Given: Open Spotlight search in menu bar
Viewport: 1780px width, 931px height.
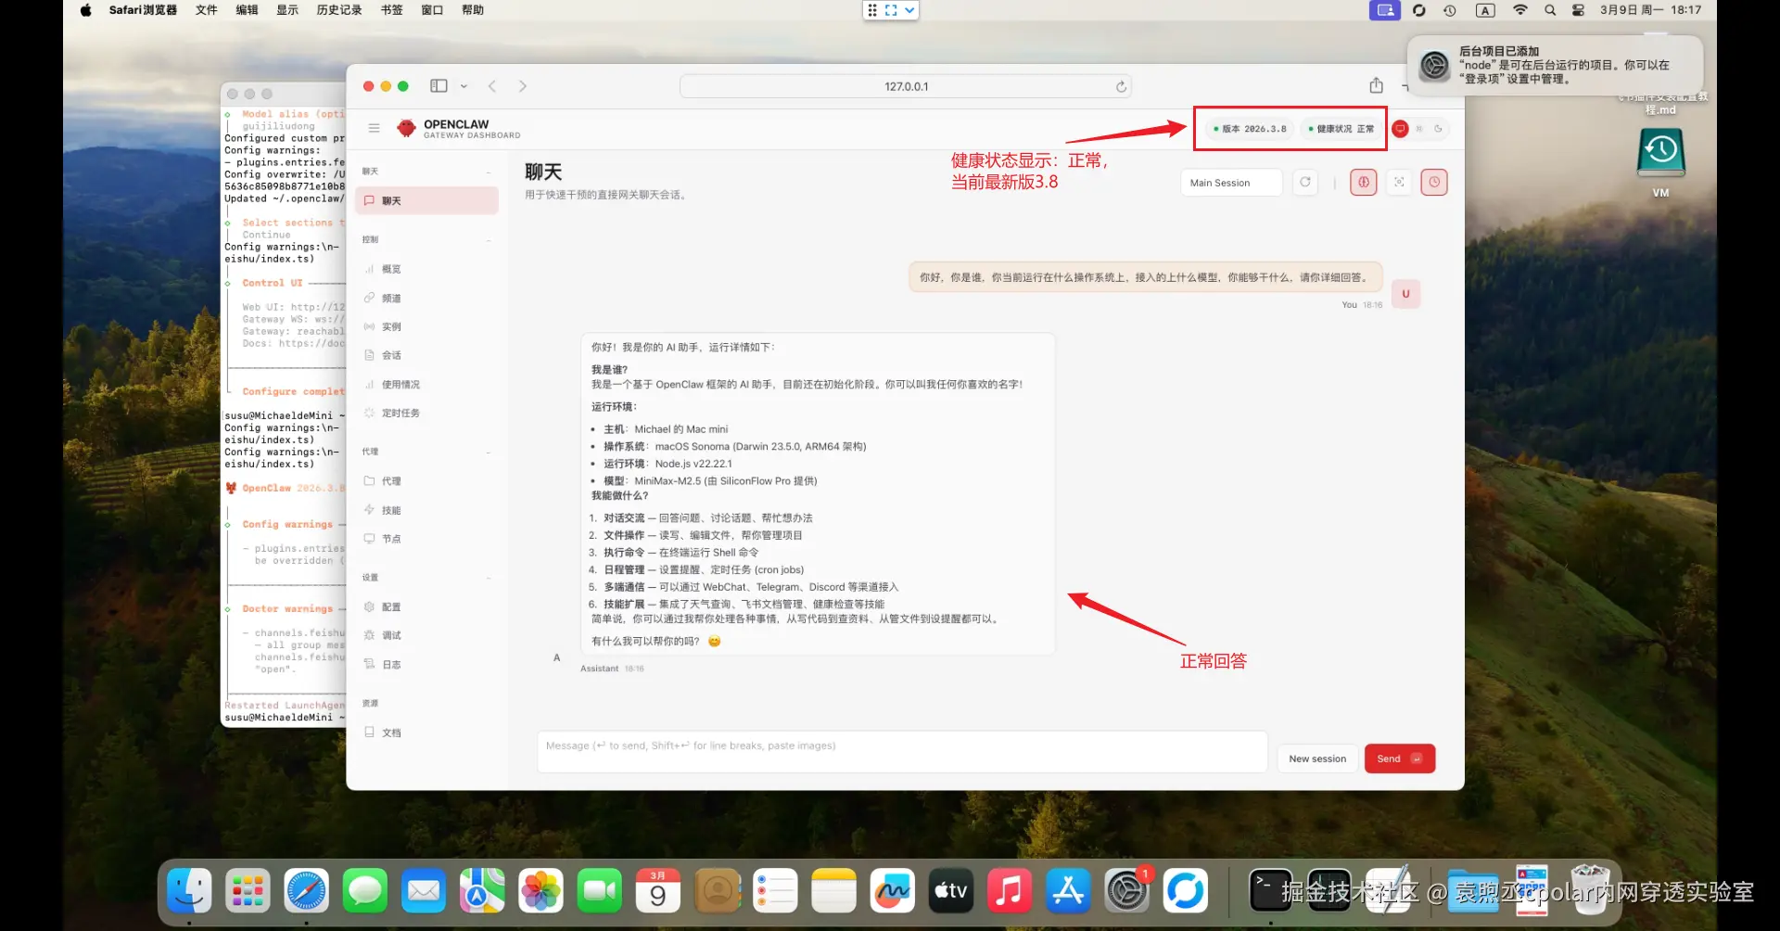Looking at the screenshot, I should click(1550, 10).
